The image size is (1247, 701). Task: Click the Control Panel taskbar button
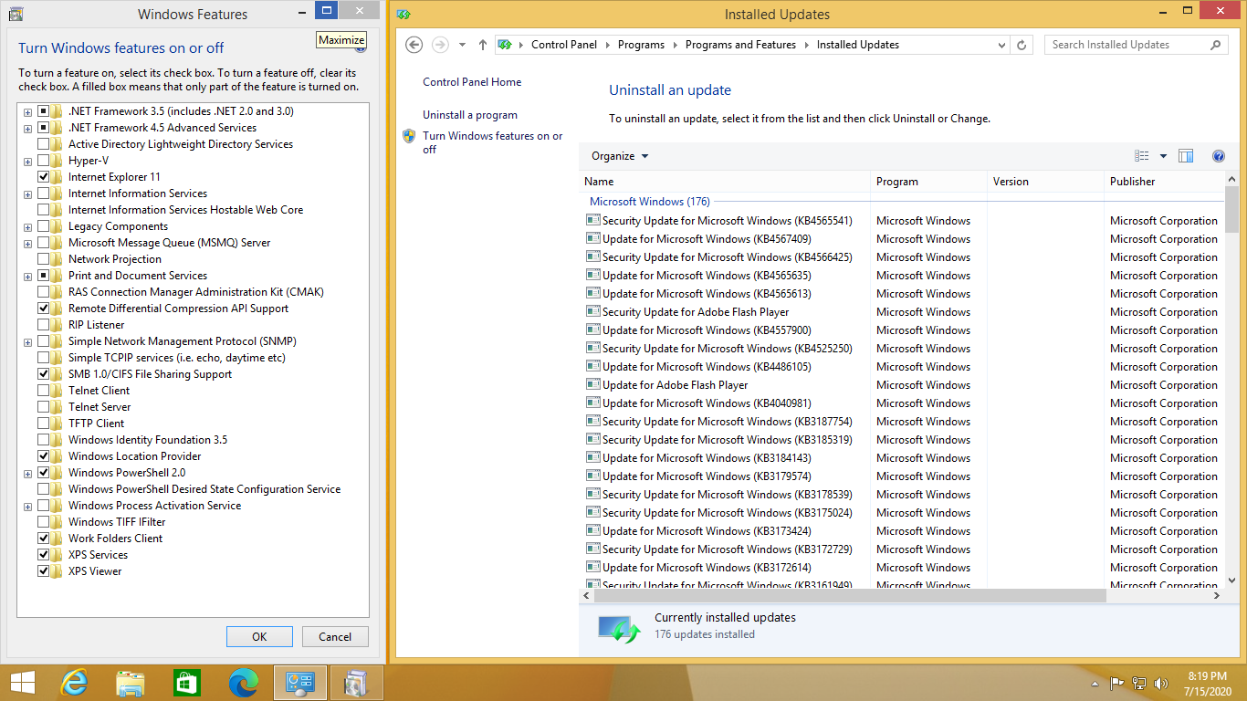coord(300,683)
